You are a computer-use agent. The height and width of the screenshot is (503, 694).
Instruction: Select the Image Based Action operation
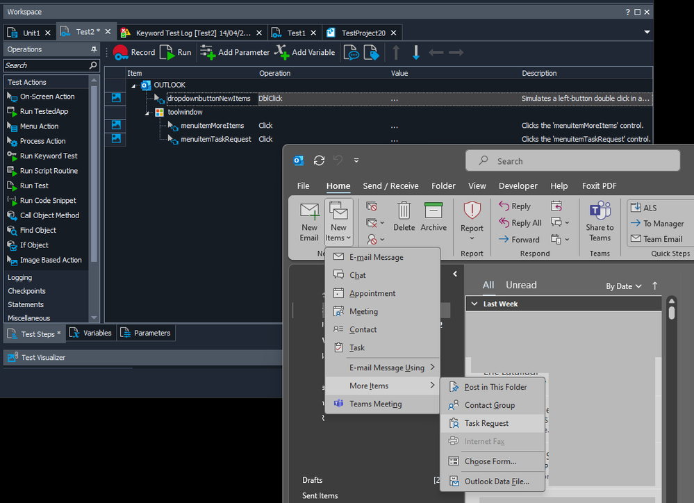pyautogui.click(x=44, y=261)
